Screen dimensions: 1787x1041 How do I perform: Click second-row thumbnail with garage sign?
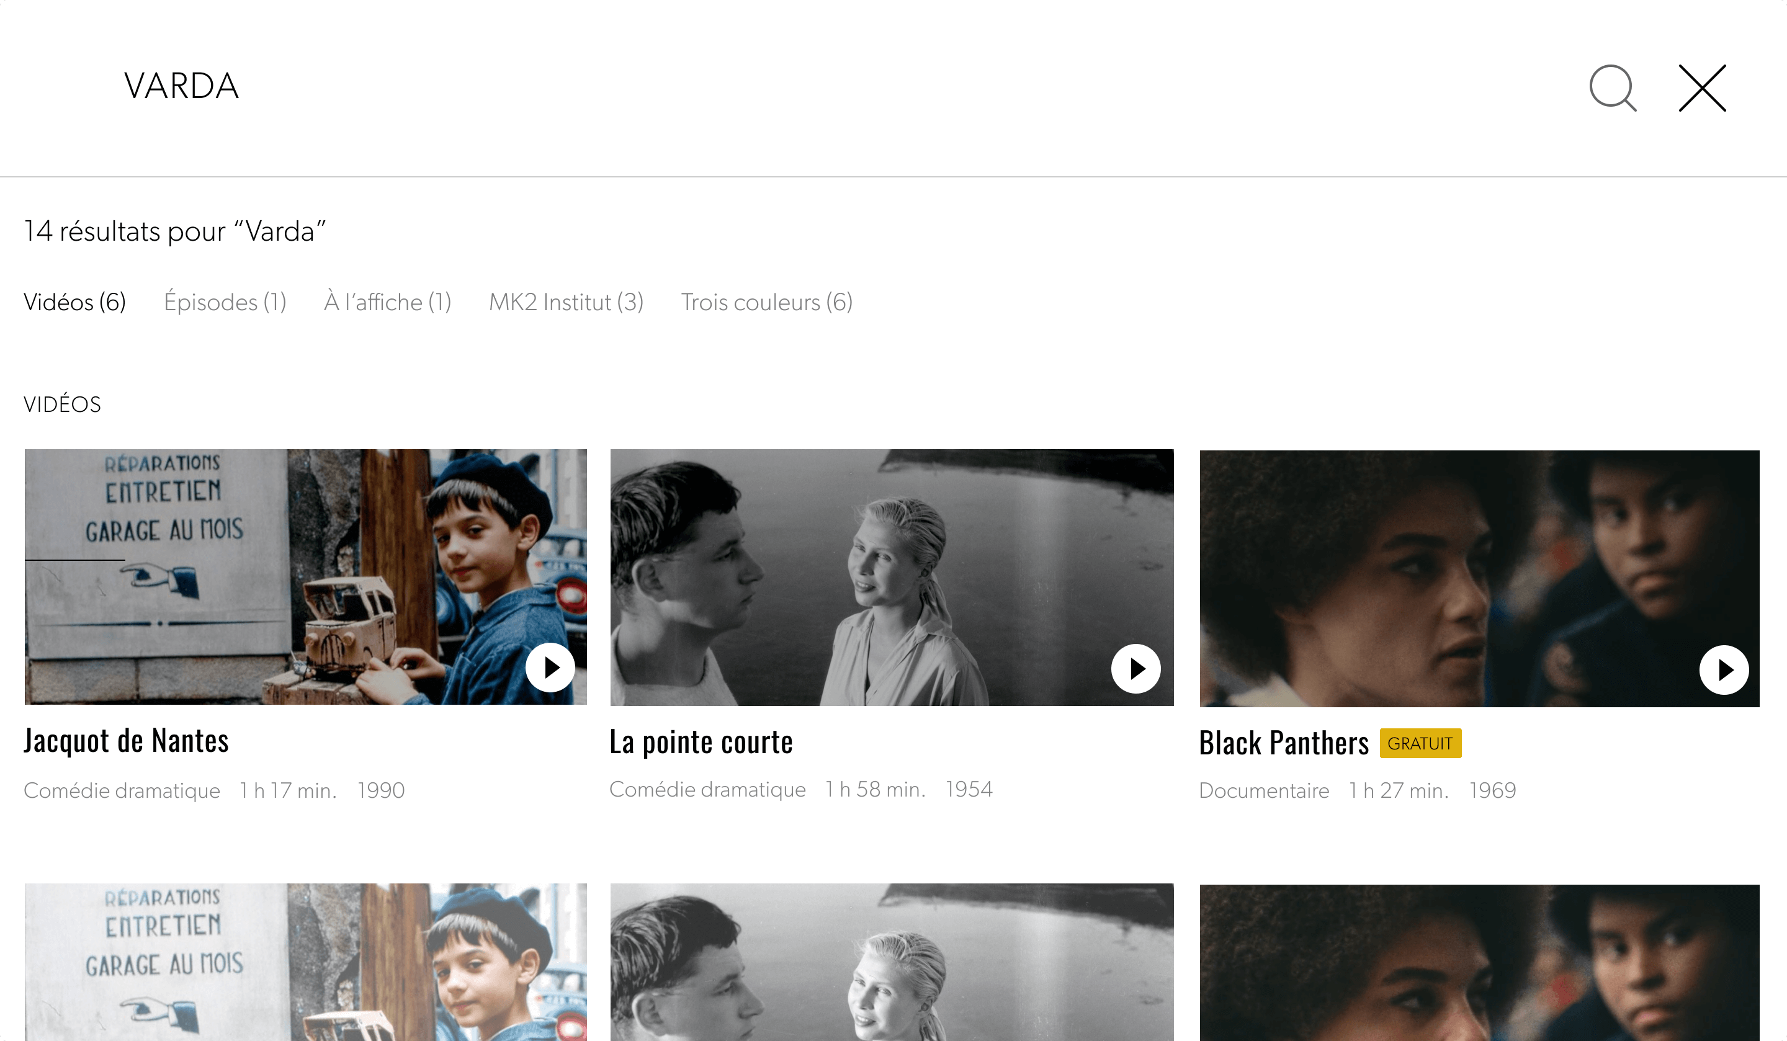pyautogui.click(x=305, y=962)
